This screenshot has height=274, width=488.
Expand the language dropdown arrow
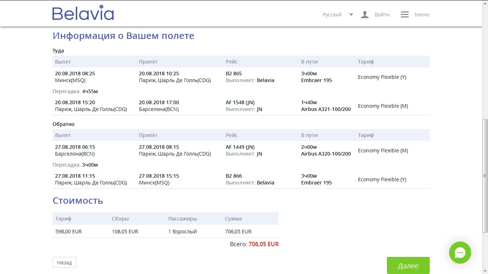pos(351,15)
